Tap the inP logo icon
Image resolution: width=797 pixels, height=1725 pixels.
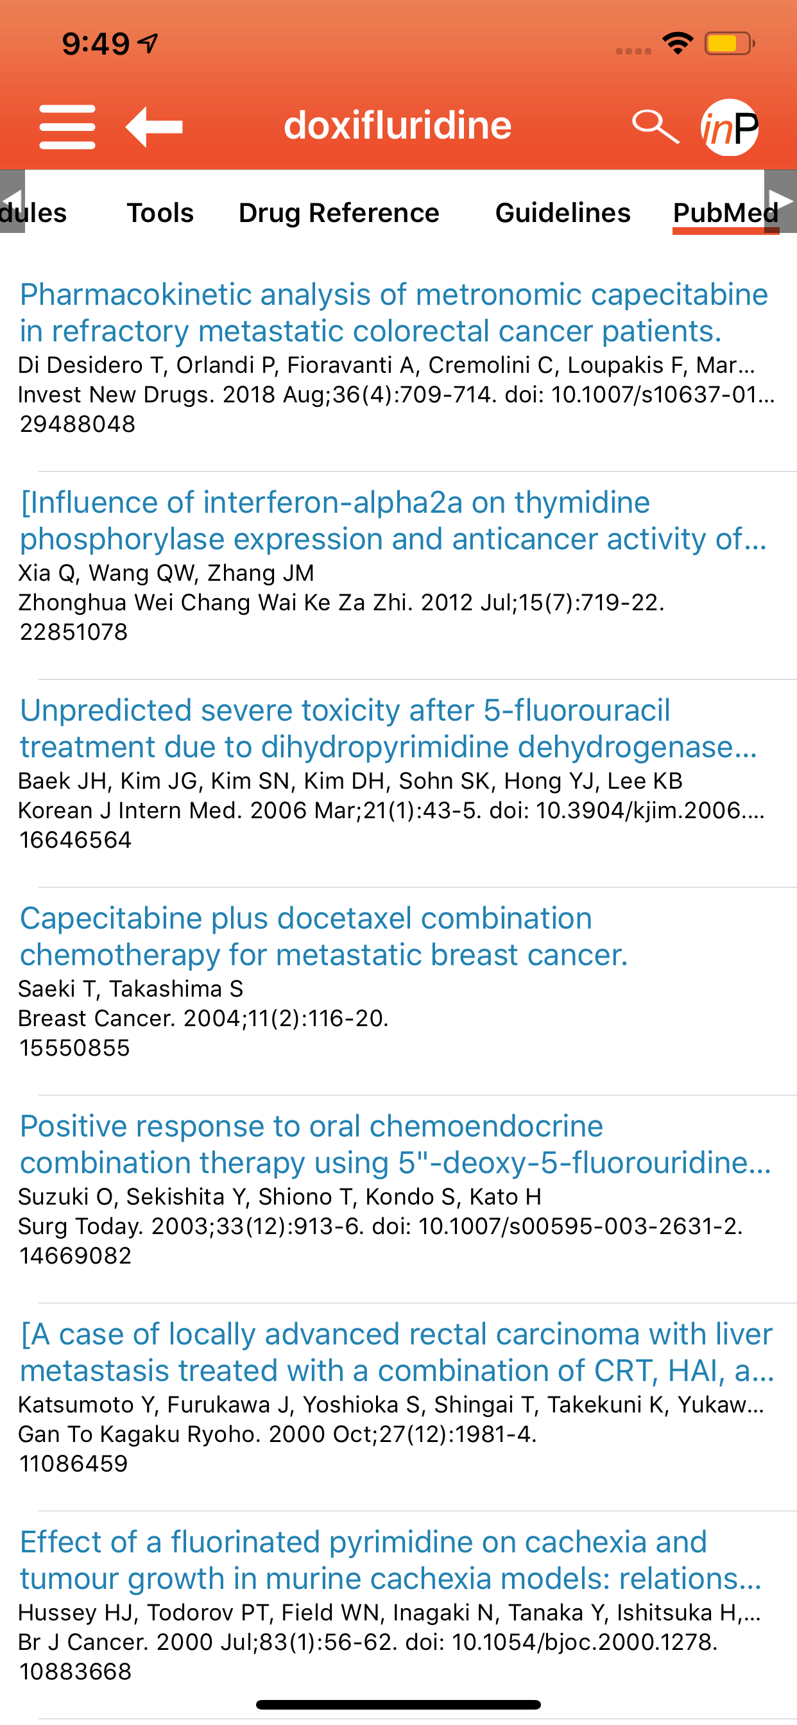(x=730, y=127)
